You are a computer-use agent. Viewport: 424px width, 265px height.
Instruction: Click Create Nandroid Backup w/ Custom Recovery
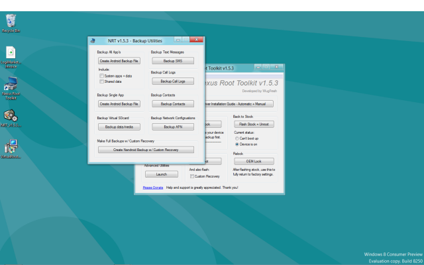click(146, 150)
